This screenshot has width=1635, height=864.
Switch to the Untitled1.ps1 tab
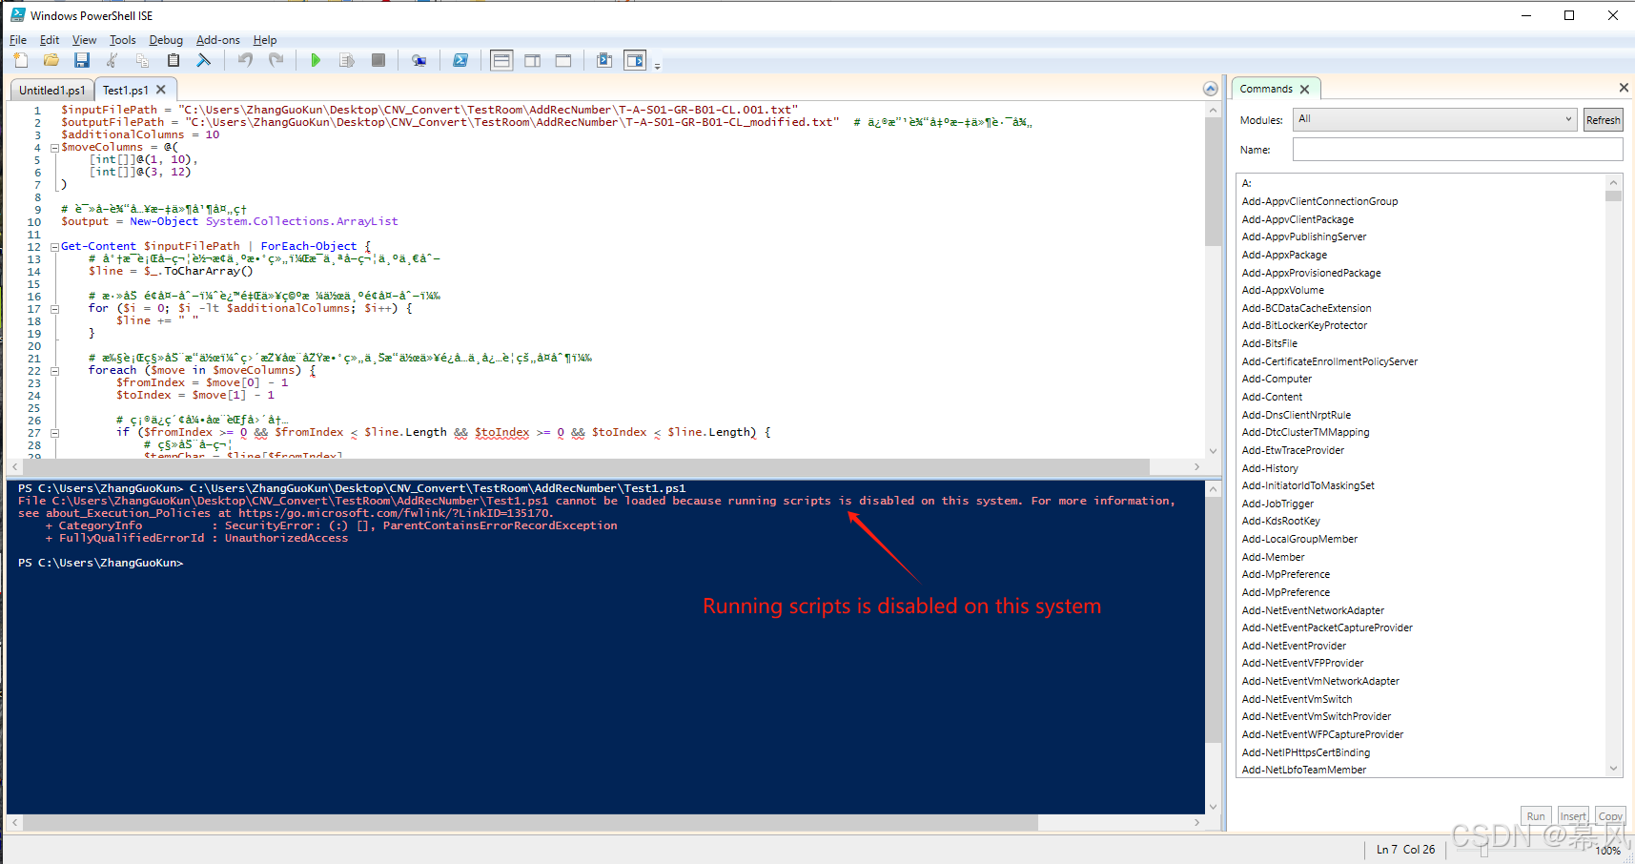point(50,89)
